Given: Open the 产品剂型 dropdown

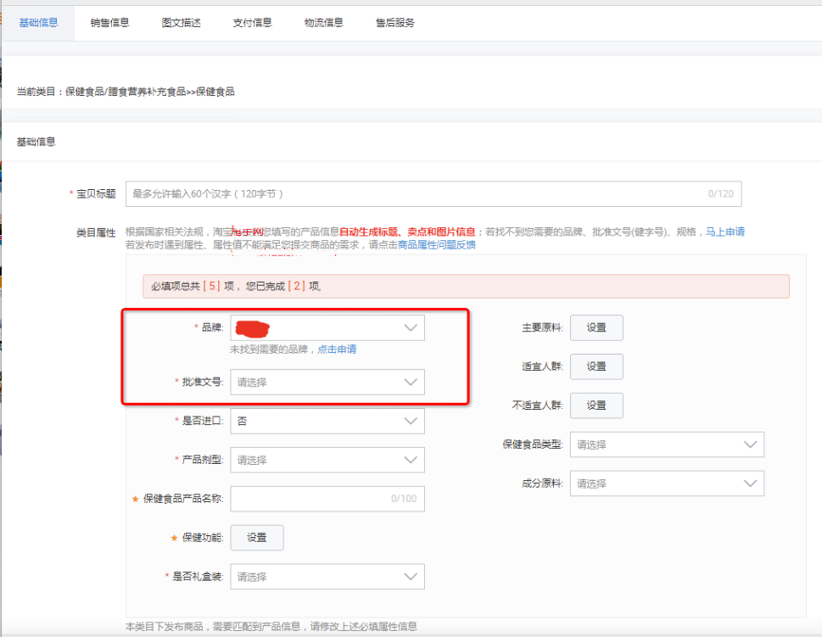Looking at the screenshot, I should 327,460.
